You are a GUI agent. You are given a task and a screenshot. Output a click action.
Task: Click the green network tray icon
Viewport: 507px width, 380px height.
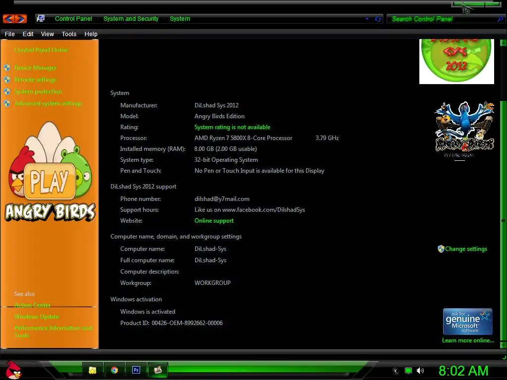click(408, 371)
